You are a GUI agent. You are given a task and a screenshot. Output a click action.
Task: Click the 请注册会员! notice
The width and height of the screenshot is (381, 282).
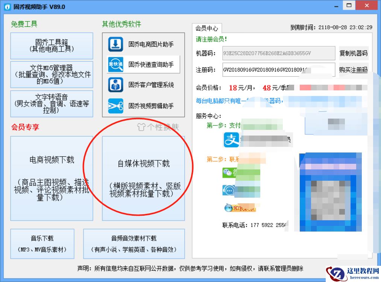(x=211, y=39)
